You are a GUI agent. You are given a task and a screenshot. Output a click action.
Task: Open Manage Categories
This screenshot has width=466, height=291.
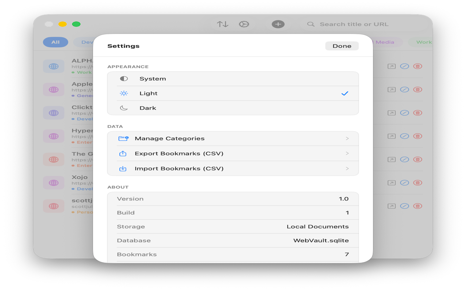click(x=233, y=138)
